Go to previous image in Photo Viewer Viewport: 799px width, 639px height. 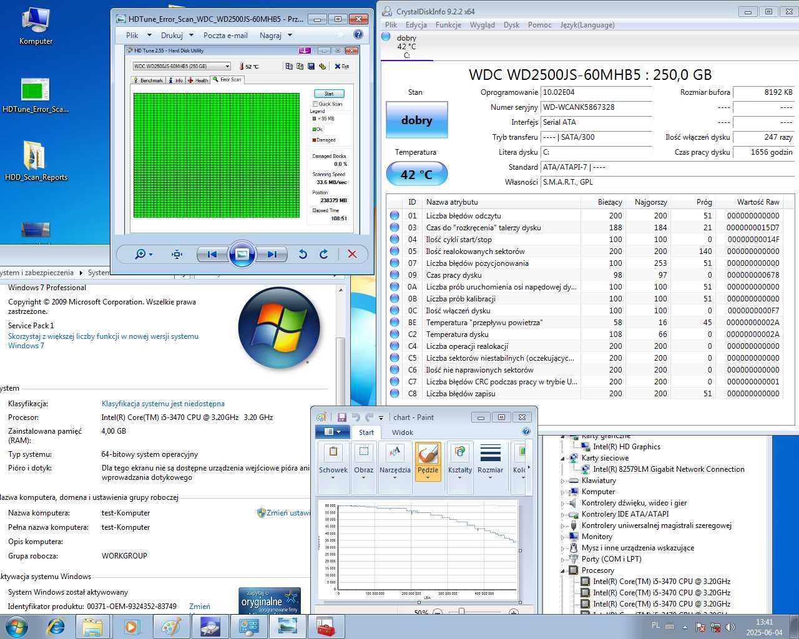[x=212, y=254]
